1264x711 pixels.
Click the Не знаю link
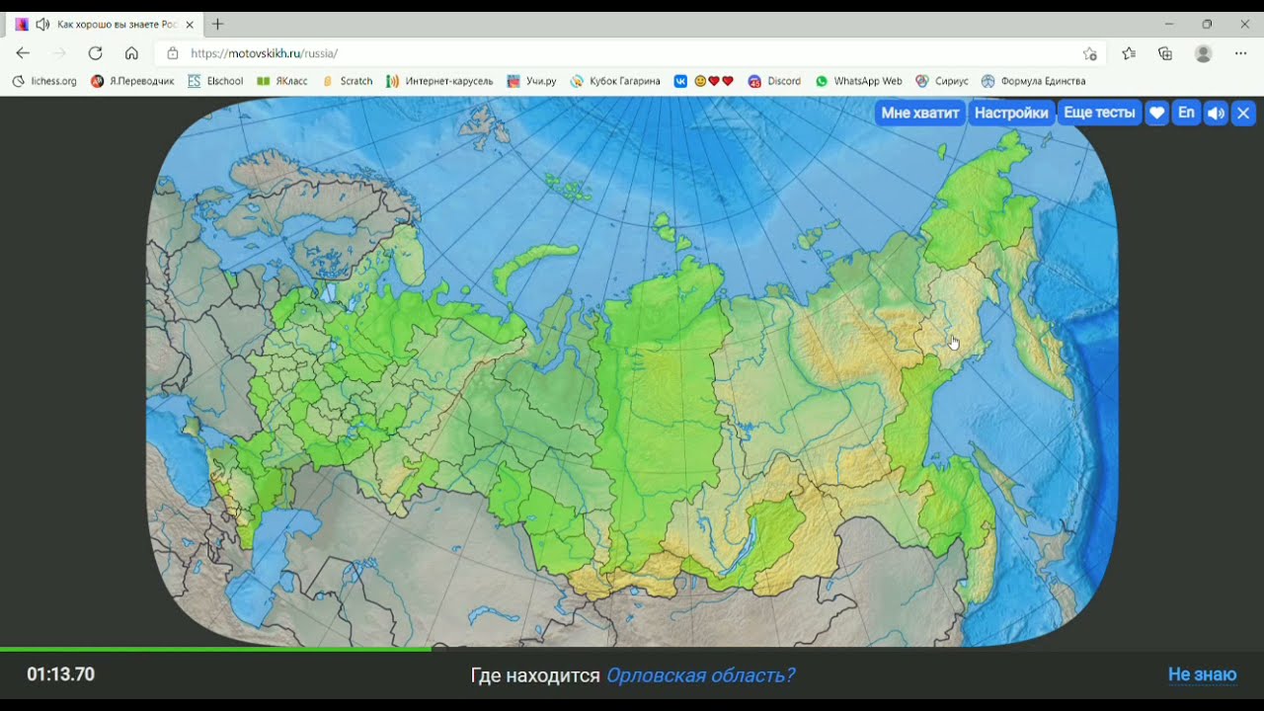1202,674
